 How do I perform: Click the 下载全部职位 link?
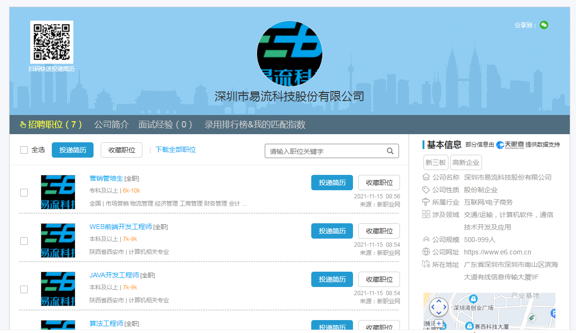click(176, 149)
